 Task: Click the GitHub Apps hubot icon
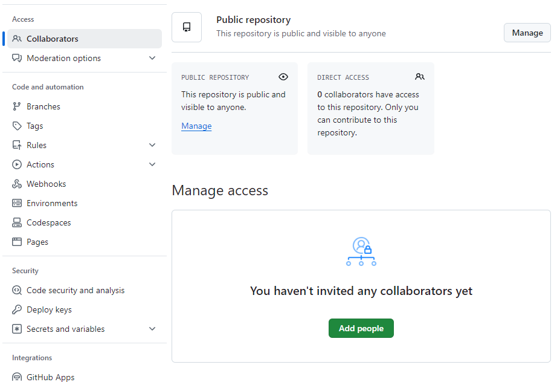pyautogui.click(x=17, y=377)
